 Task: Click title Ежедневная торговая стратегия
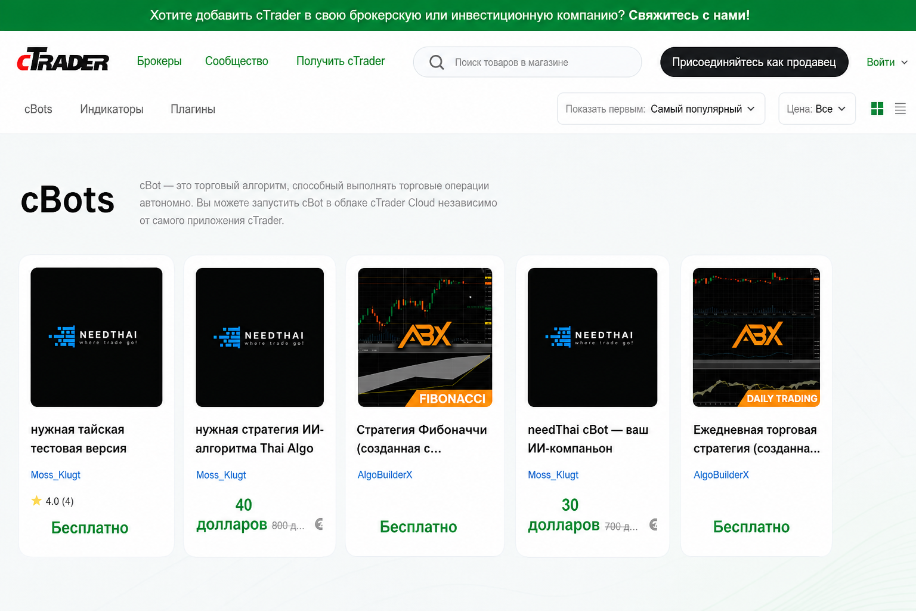coord(757,439)
